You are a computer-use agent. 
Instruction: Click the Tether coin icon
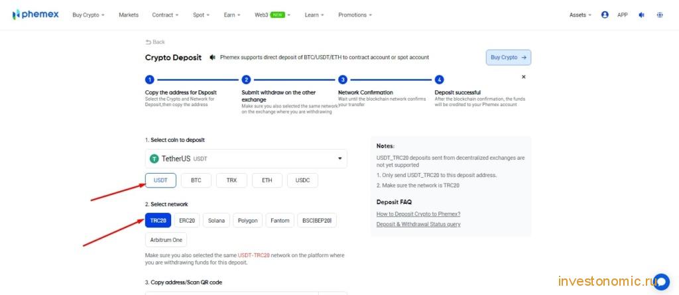click(154, 158)
